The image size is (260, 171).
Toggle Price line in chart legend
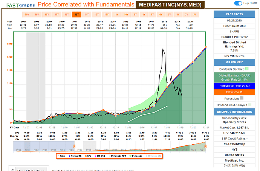click(x=61, y=156)
